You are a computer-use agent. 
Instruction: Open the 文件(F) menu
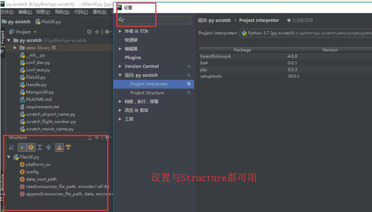click(x=7, y=12)
